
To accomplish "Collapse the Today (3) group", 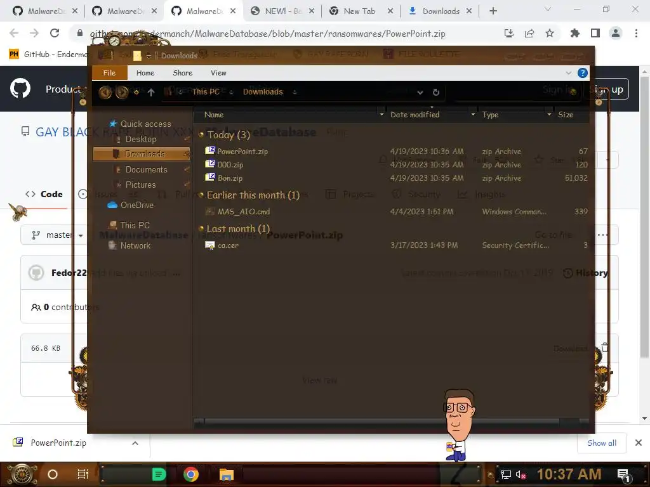I will pos(201,134).
